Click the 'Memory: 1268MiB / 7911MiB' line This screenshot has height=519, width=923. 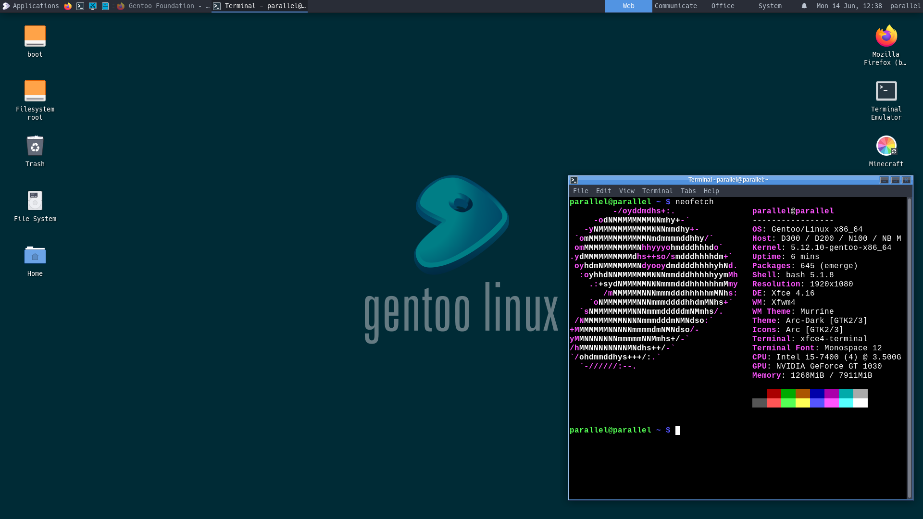click(812, 376)
